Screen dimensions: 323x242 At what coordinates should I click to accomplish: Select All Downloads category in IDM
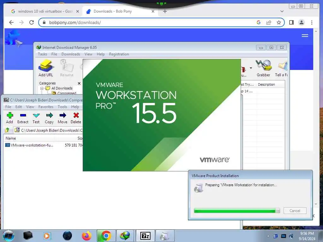tap(62, 88)
